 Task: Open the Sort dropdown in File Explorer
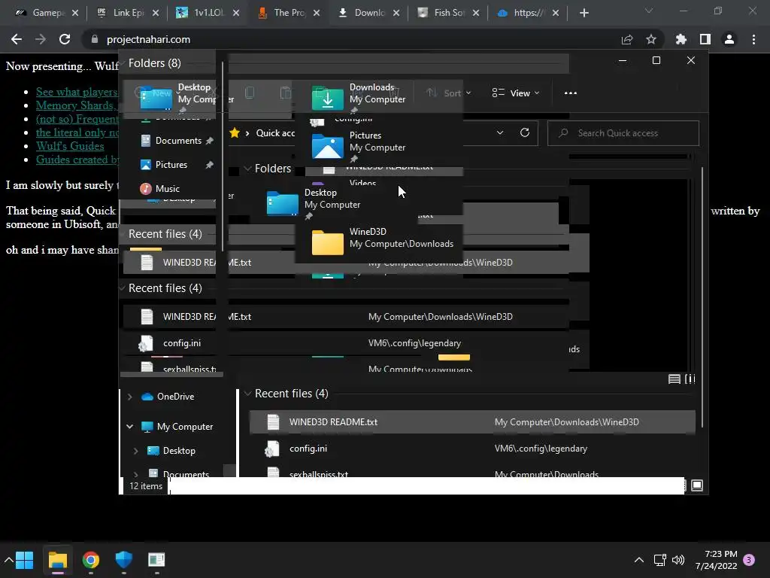coord(448,93)
